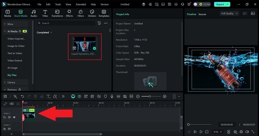Mute the Audio 1 track
The width and height of the screenshot is (259, 136).
pyautogui.click(x=9, y=129)
